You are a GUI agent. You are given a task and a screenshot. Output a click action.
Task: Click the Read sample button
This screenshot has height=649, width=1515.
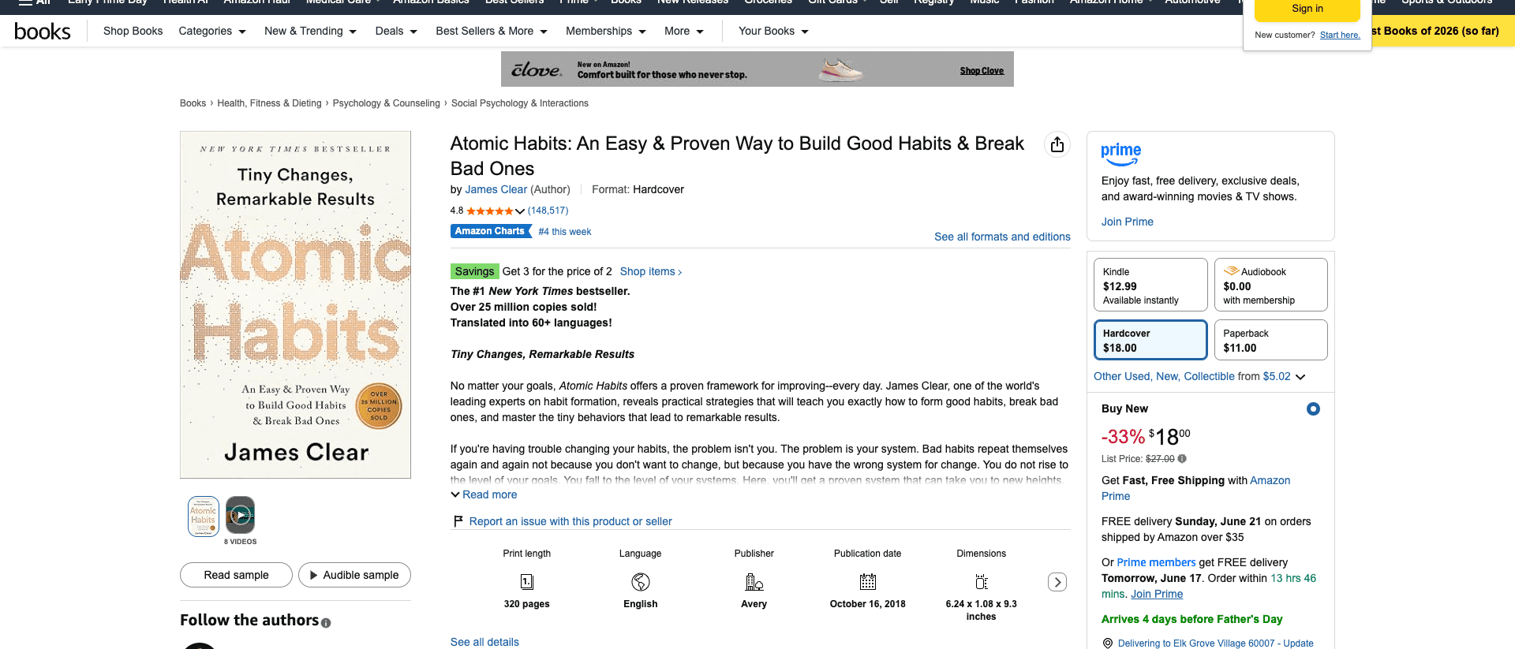click(236, 575)
